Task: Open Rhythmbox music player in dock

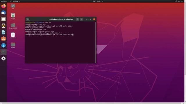Action: [x=3, y=26]
